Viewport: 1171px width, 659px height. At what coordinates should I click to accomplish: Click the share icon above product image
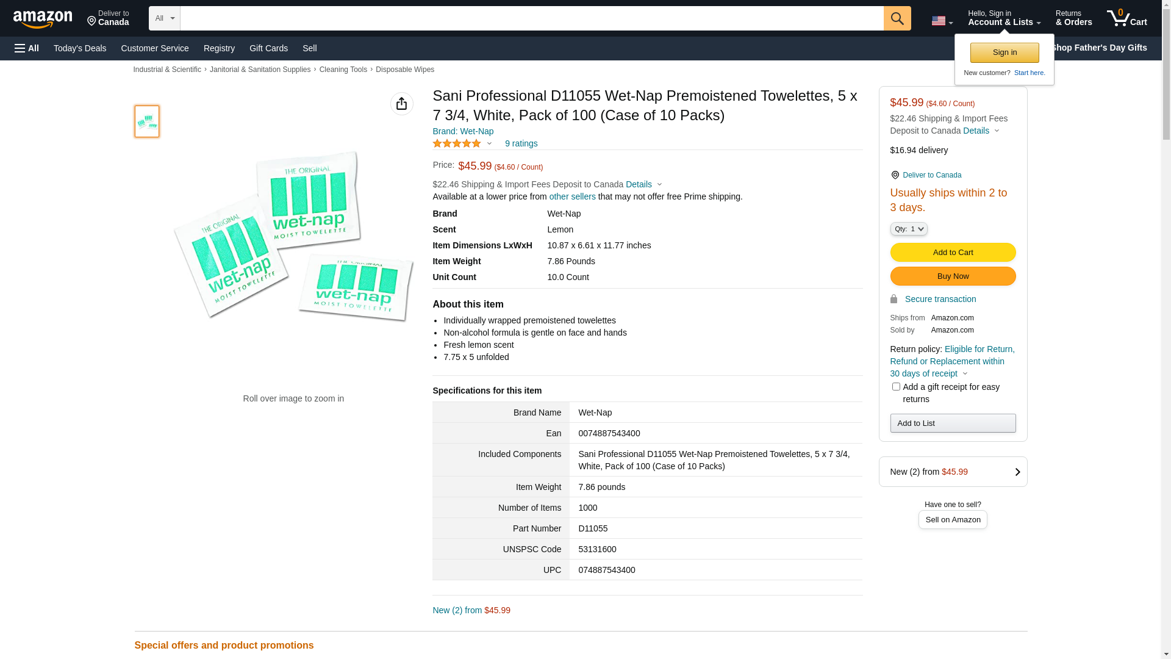tap(401, 104)
